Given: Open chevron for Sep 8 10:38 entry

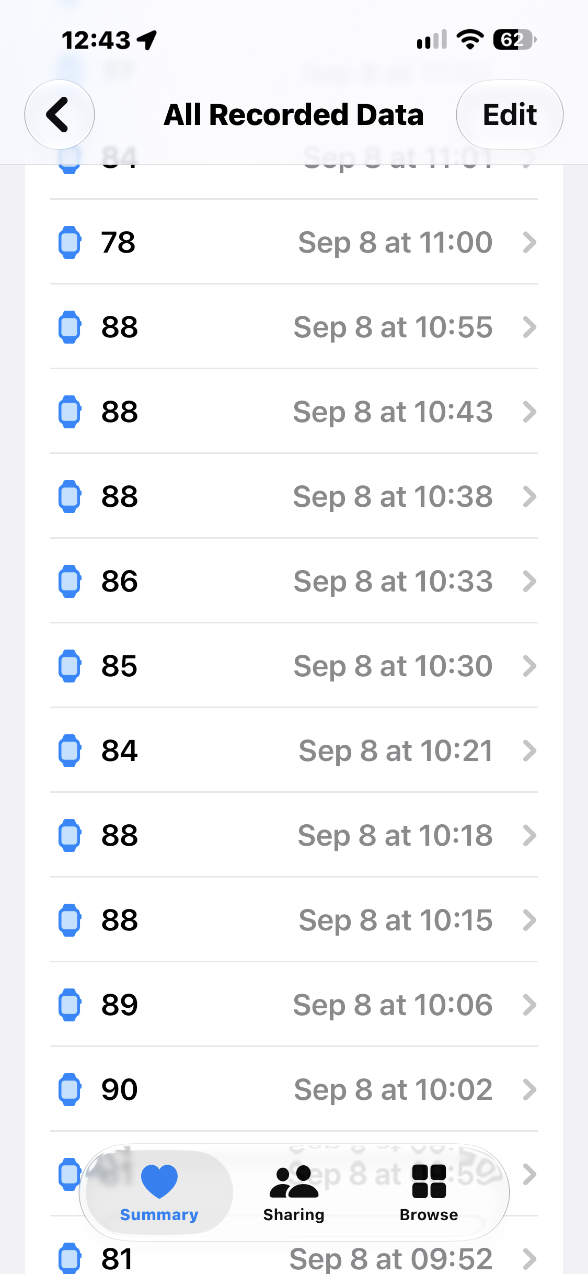Looking at the screenshot, I should [x=529, y=496].
